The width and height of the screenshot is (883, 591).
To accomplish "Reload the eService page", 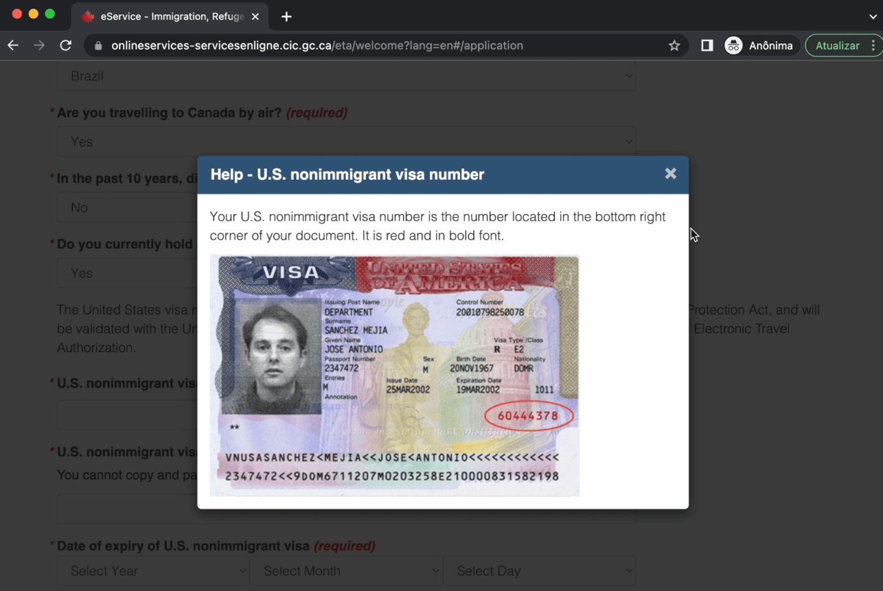I will (65, 45).
